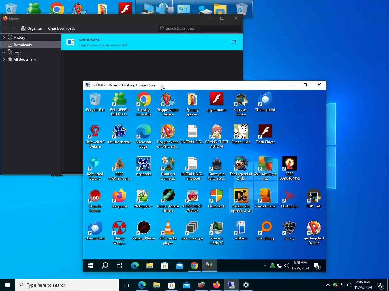Launch Rocket Mania Deluxe icon

pos(168,201)
